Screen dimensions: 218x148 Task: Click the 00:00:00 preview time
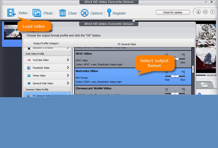pyautogui.click(x=211, y=75)
